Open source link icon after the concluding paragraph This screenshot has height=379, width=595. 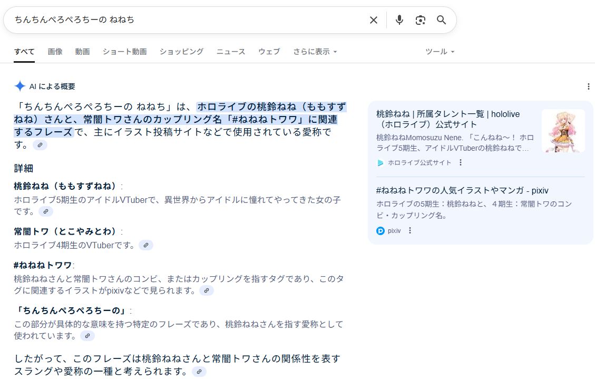199,372
